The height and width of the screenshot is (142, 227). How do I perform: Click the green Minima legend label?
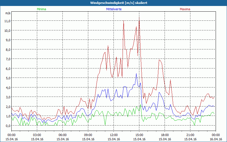tap(41, 9)
